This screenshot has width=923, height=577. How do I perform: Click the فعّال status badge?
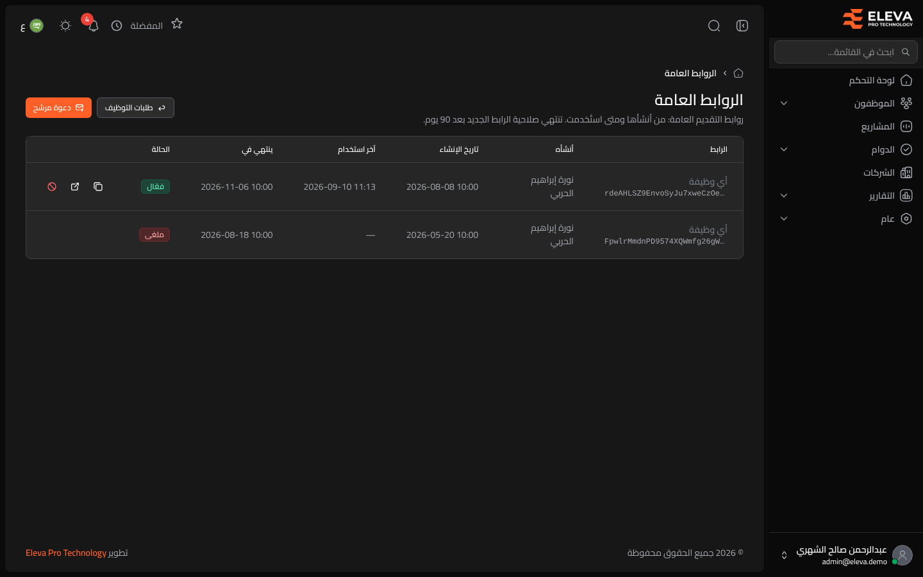(x=155, y=187)
